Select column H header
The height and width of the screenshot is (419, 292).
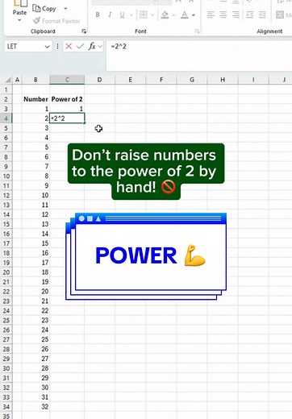[223, 80]
